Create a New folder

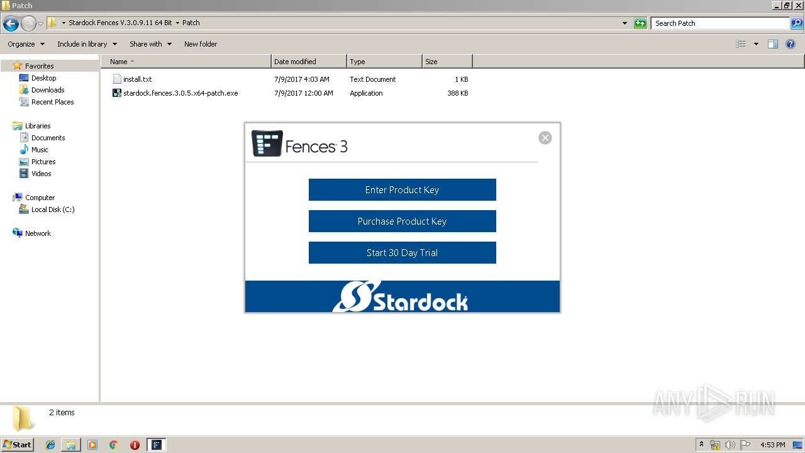pos(201,44)
